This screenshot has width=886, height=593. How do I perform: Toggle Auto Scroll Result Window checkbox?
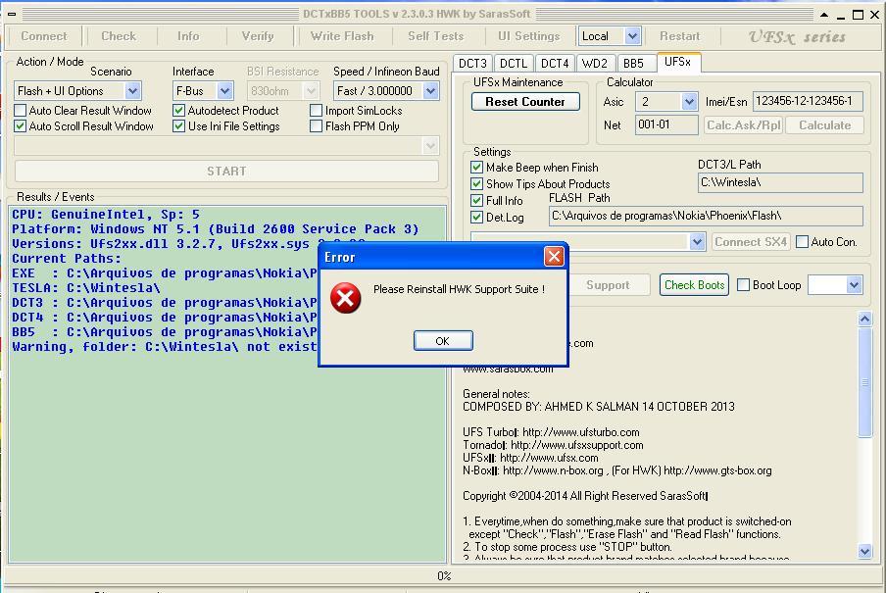click(x=21, y=126)
